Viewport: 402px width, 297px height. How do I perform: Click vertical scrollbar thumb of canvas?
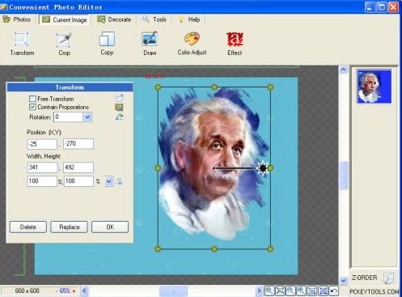[344, 176]
